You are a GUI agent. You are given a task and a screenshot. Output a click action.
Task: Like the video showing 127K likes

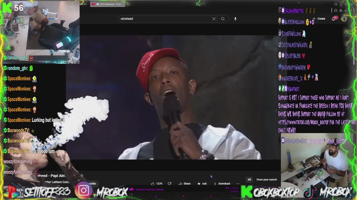(x=156, y=184)
